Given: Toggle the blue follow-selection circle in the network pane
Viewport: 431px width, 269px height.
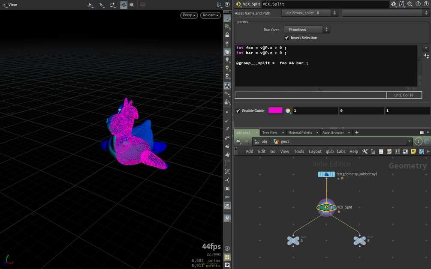Looking at the screenshot, I should 427,141.
